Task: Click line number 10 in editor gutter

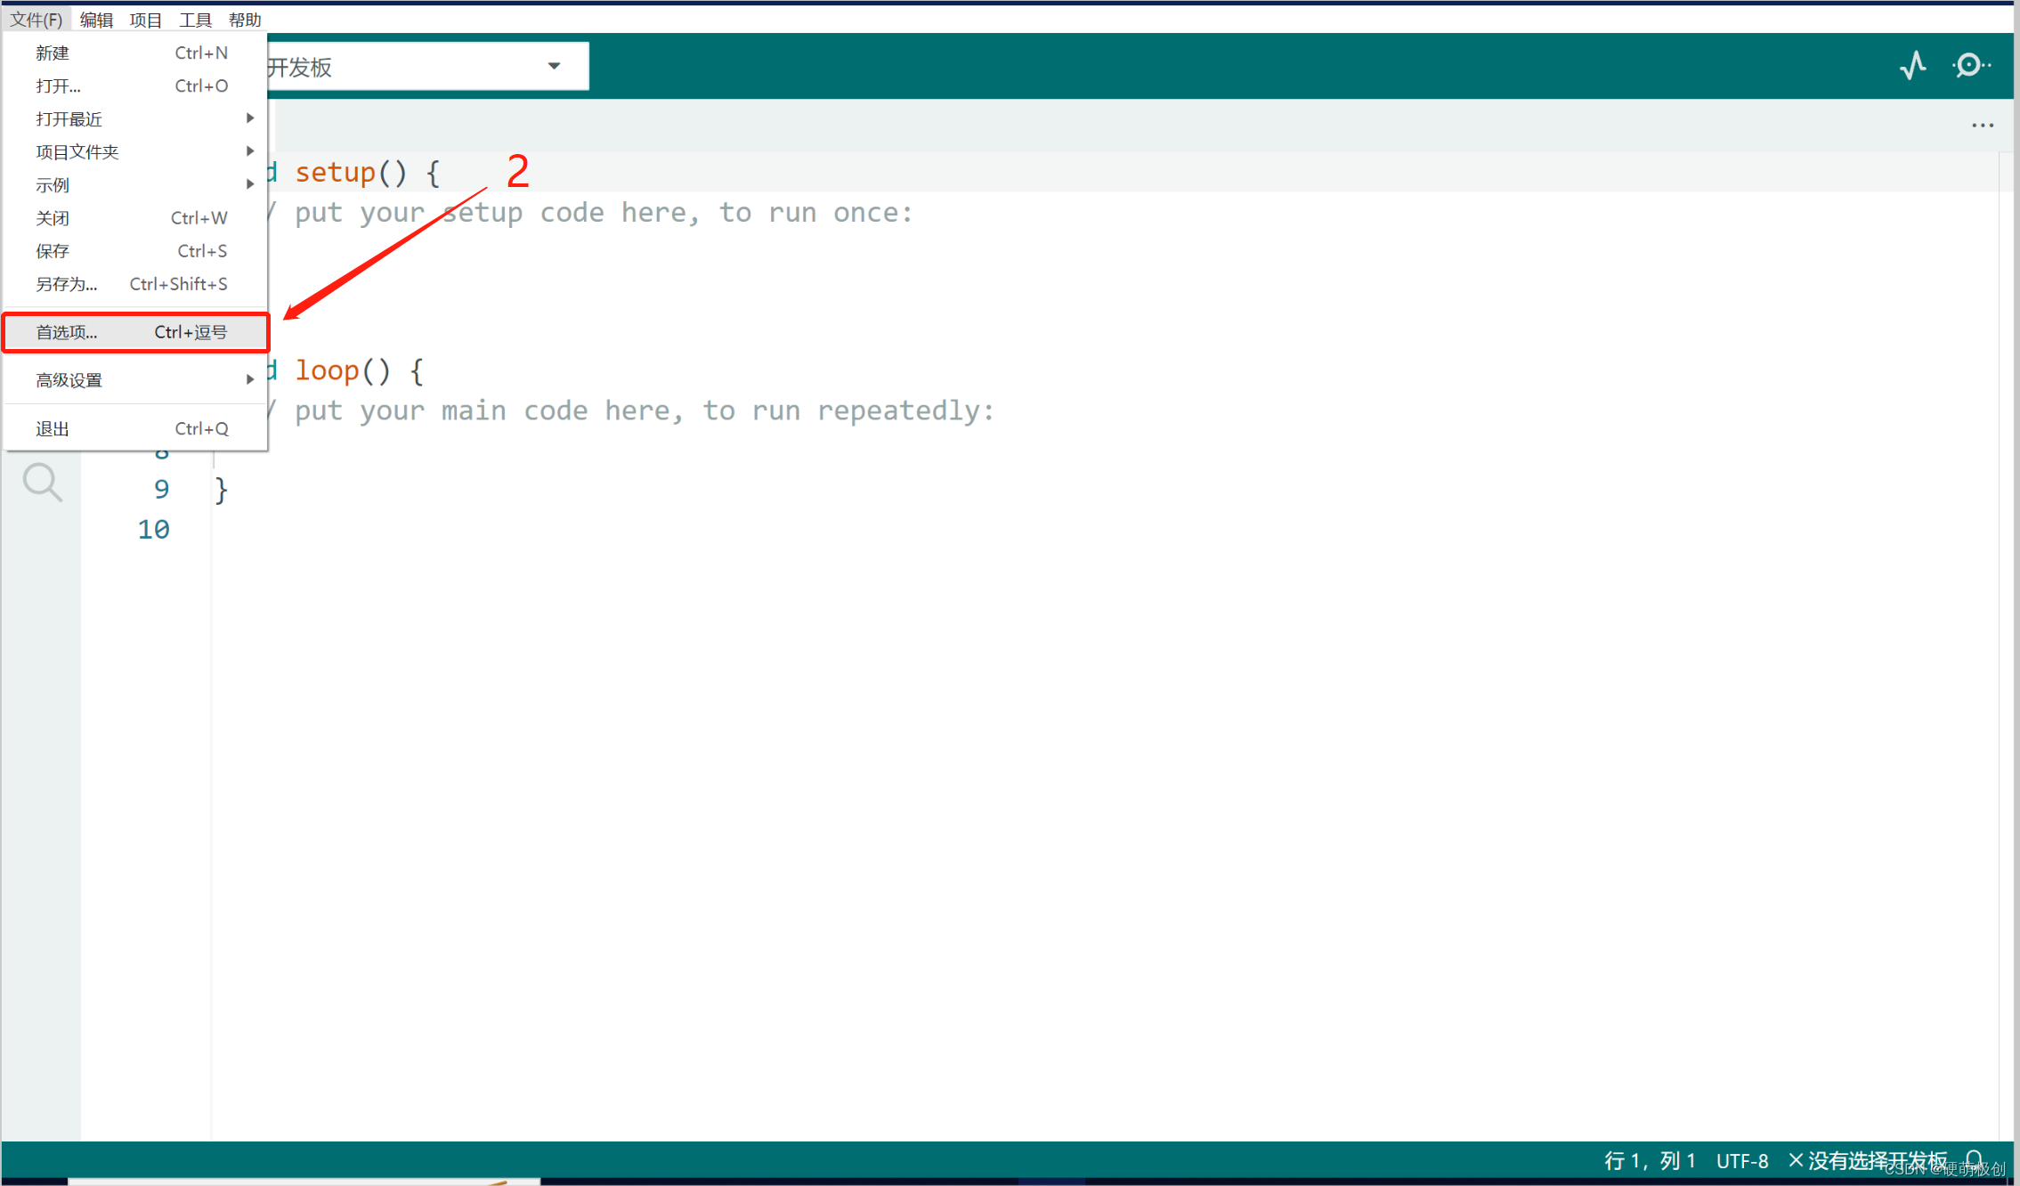Action: [x=153, y=529]
